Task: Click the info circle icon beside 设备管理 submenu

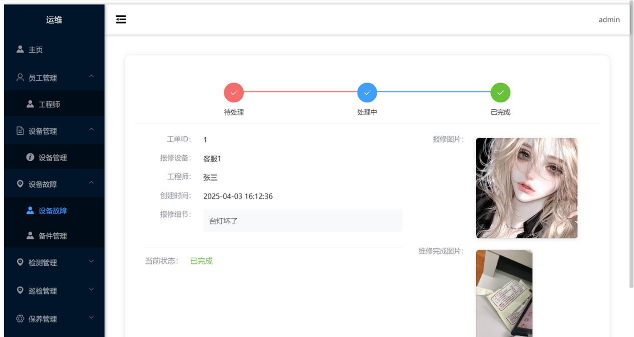Action: pyautogui.click(x=30, y=157)
